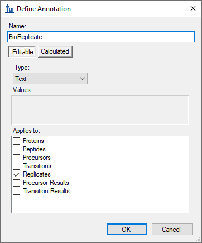Select the Replicates label in list
The image size is (202, 243).
(37, 174)
